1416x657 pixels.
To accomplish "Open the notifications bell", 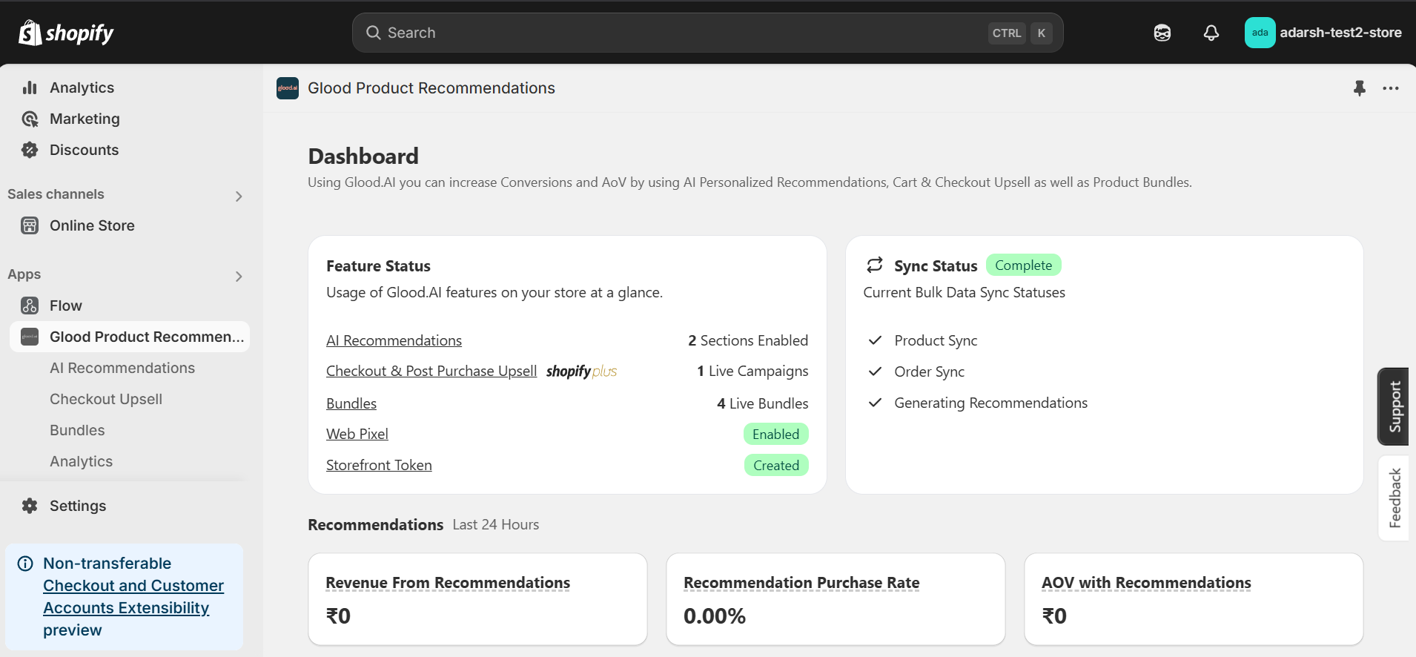I will point(1211,33).
